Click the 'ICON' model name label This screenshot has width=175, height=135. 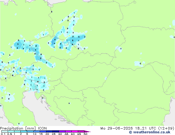click(x=42, y=128)
